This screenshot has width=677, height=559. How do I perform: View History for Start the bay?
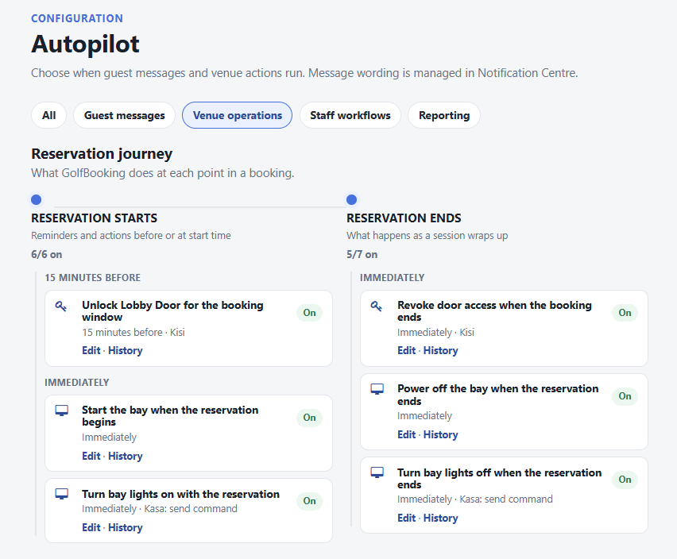pyautogui.click(x=126, y=456)
